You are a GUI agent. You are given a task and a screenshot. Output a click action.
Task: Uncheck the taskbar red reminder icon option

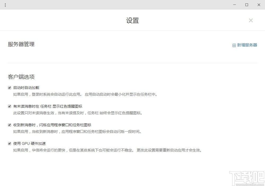(x=9, y=106)
